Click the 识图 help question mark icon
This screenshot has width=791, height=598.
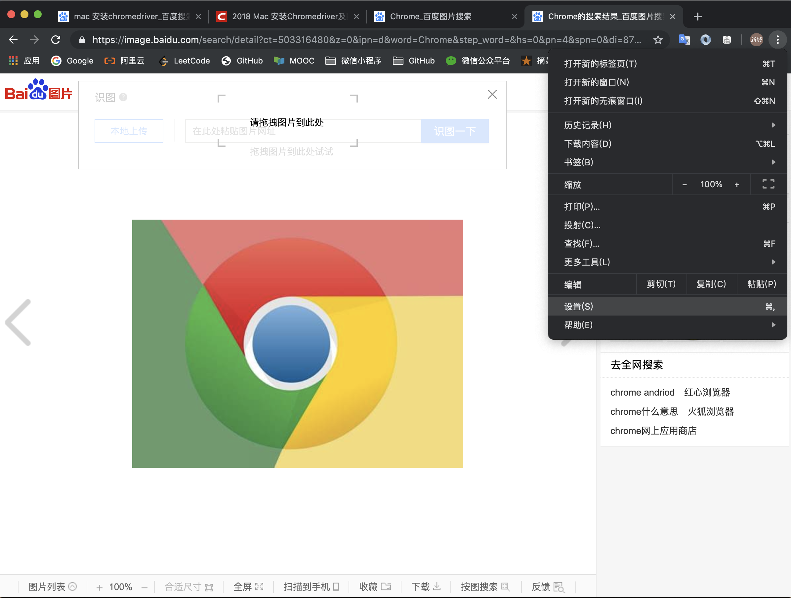123,97
